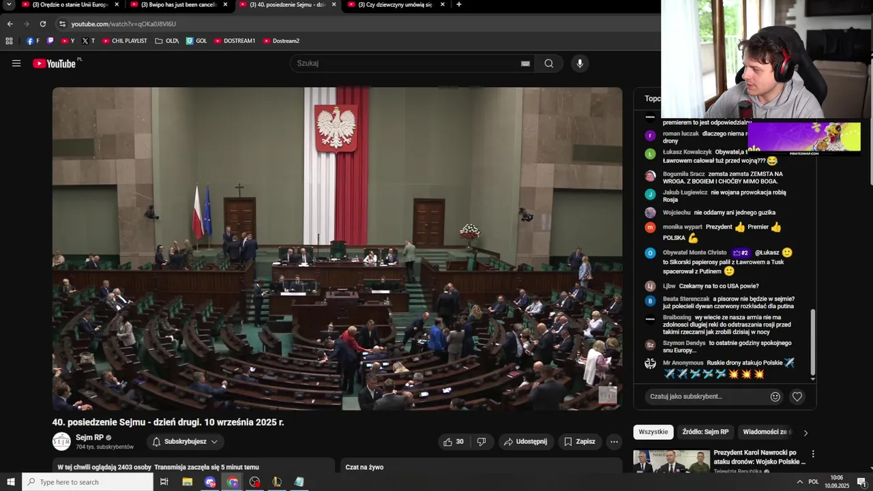Close the 40. posiedzenie Sejmu tab
Image resolution: width=873 pixels, height=491 pixels.
pos(334,5)
